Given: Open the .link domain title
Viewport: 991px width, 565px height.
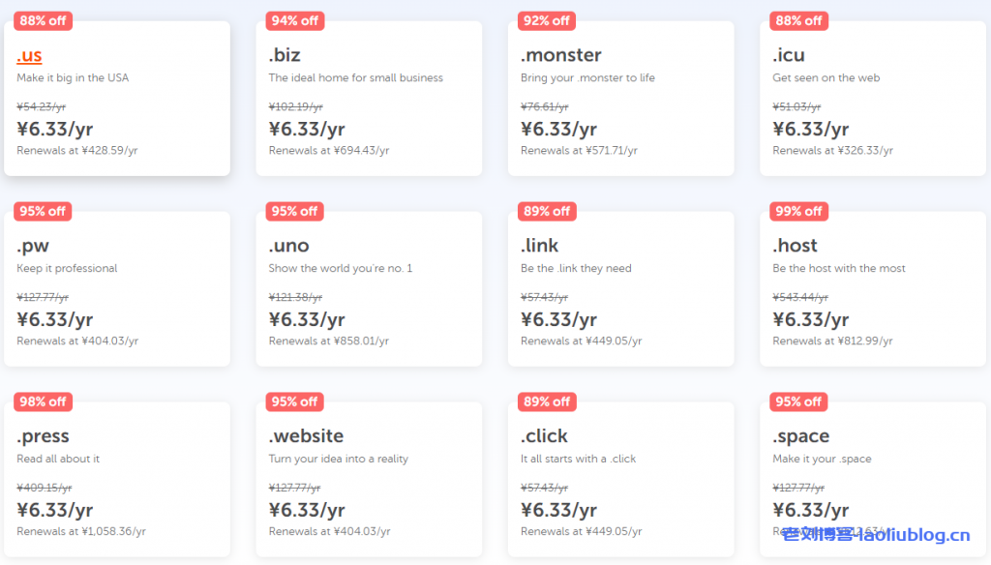Looking at the screenshot, I should tap(539, 246).
